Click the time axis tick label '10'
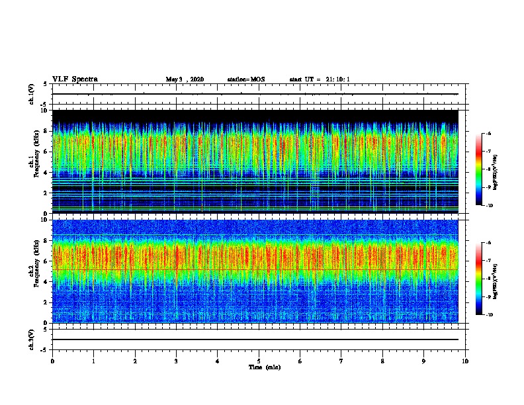 tap(465, 361)
